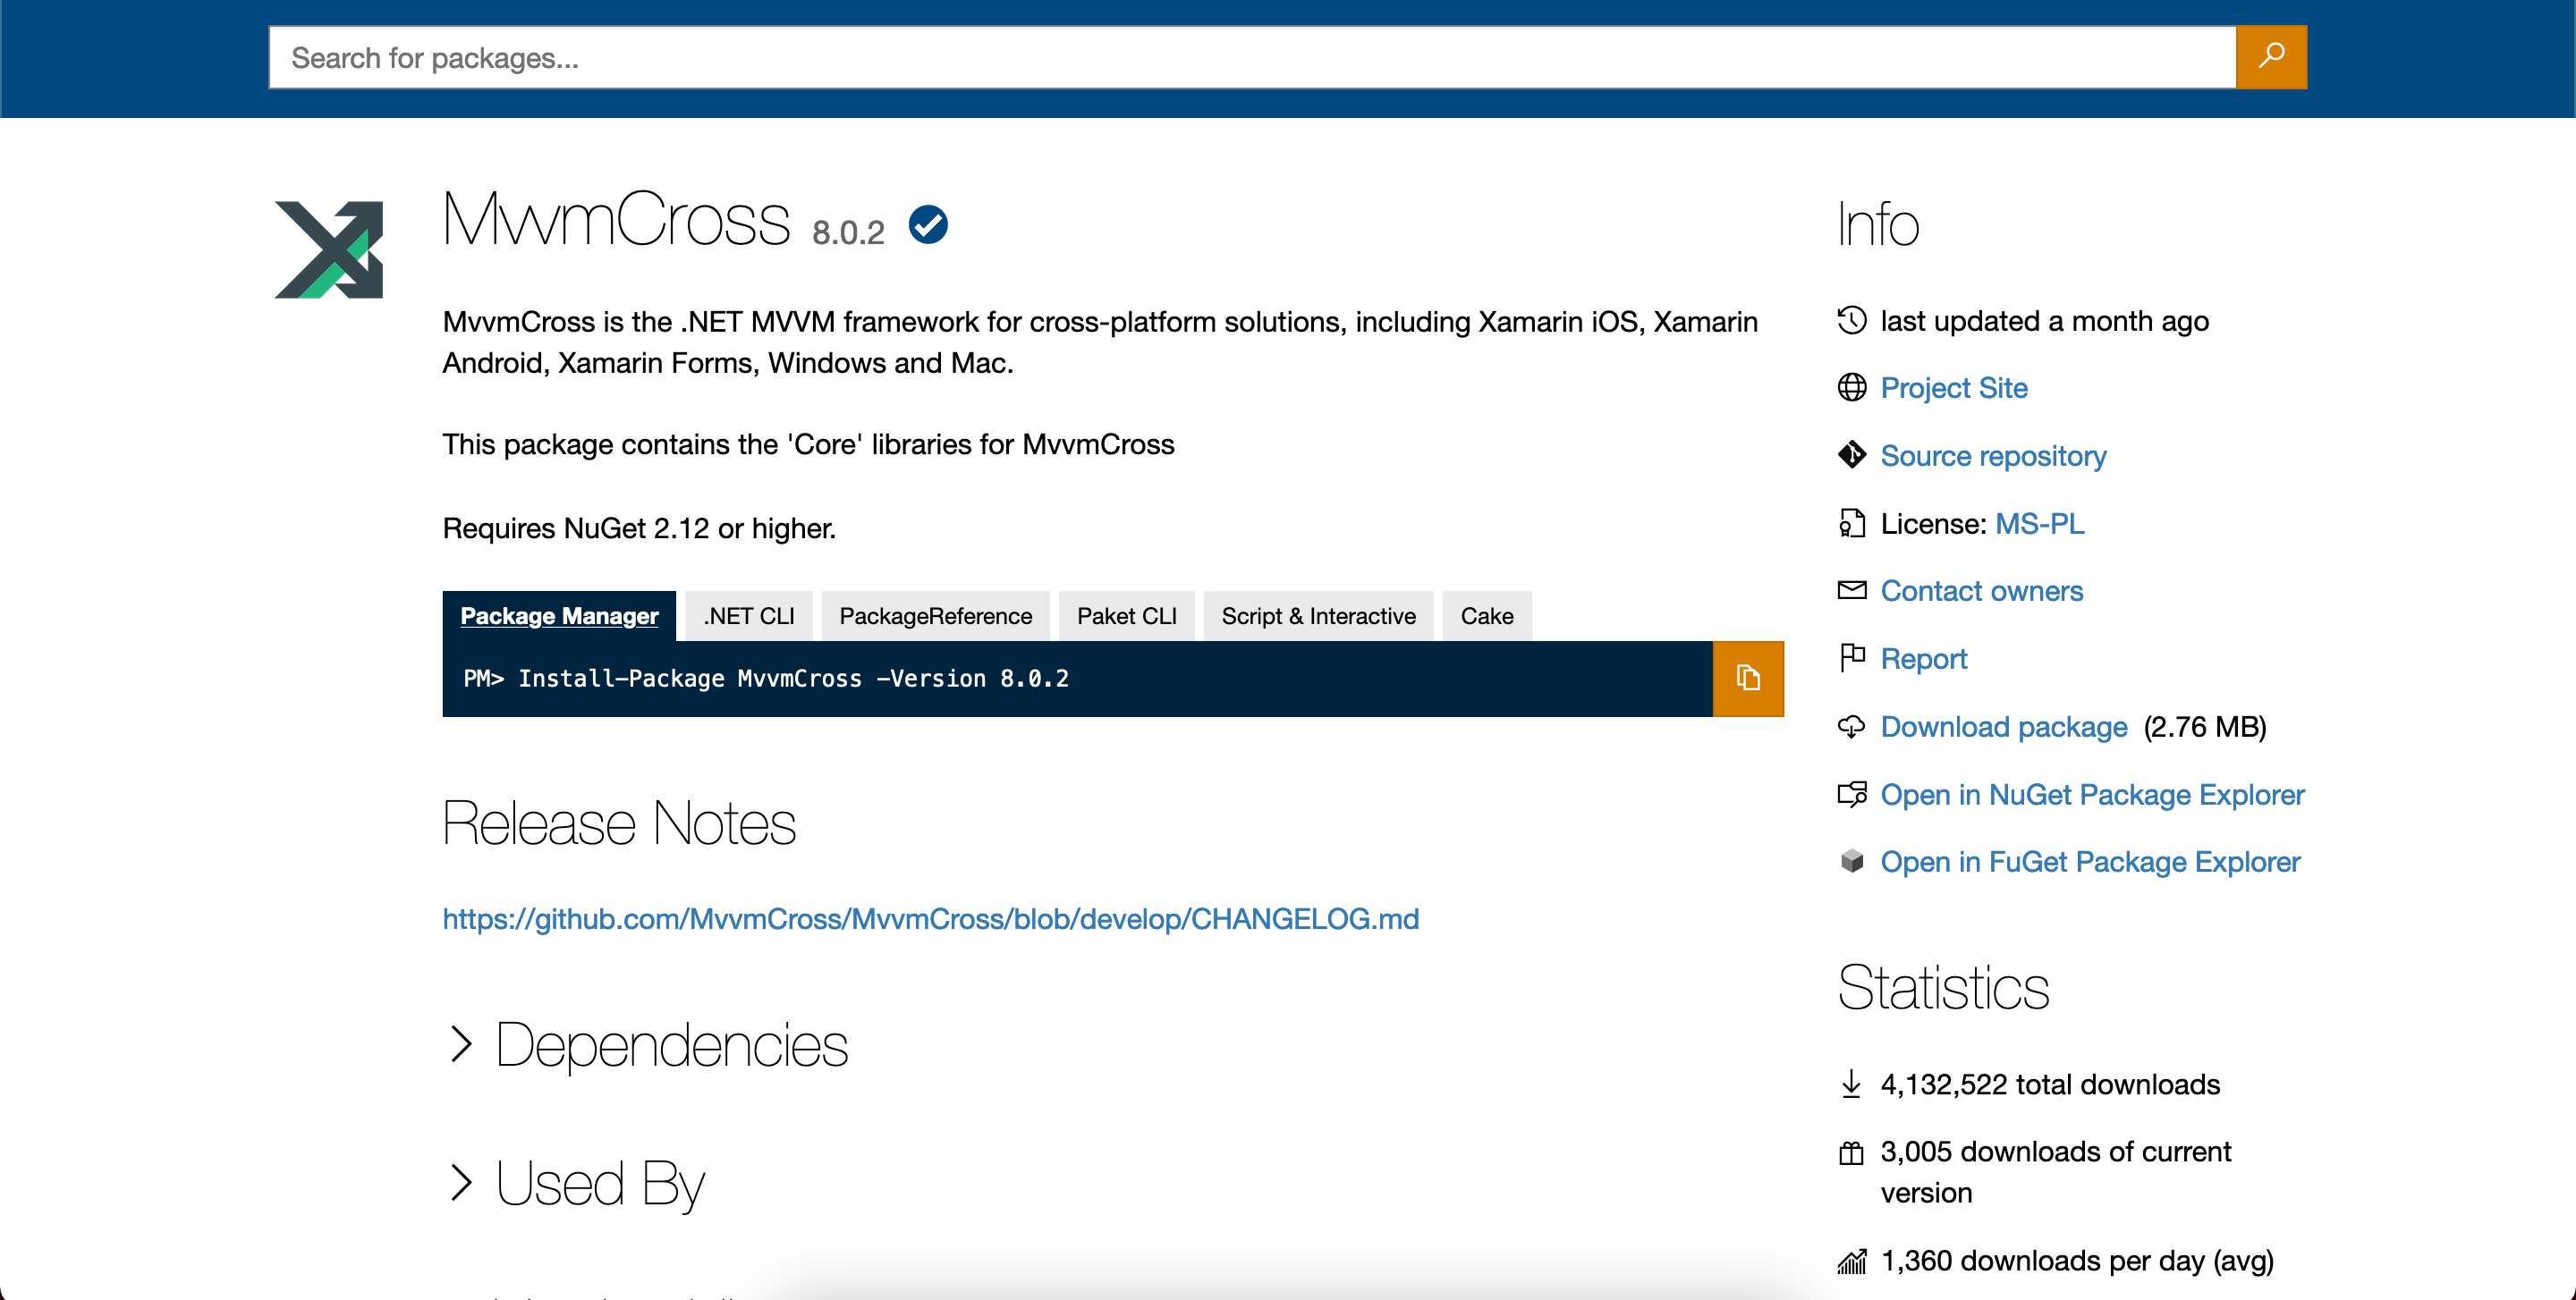
Task: Click the copy command clipboard icon
Action: point(1747,679)
